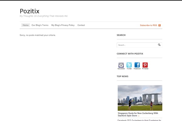Select the 'Sorry, no posts matched' message
This screenshot has width=182, height=121.
pos(38,35)
